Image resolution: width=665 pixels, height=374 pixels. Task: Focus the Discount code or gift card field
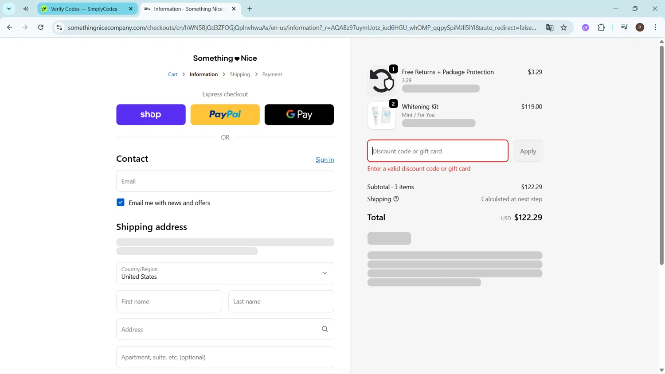click(438, 151)
